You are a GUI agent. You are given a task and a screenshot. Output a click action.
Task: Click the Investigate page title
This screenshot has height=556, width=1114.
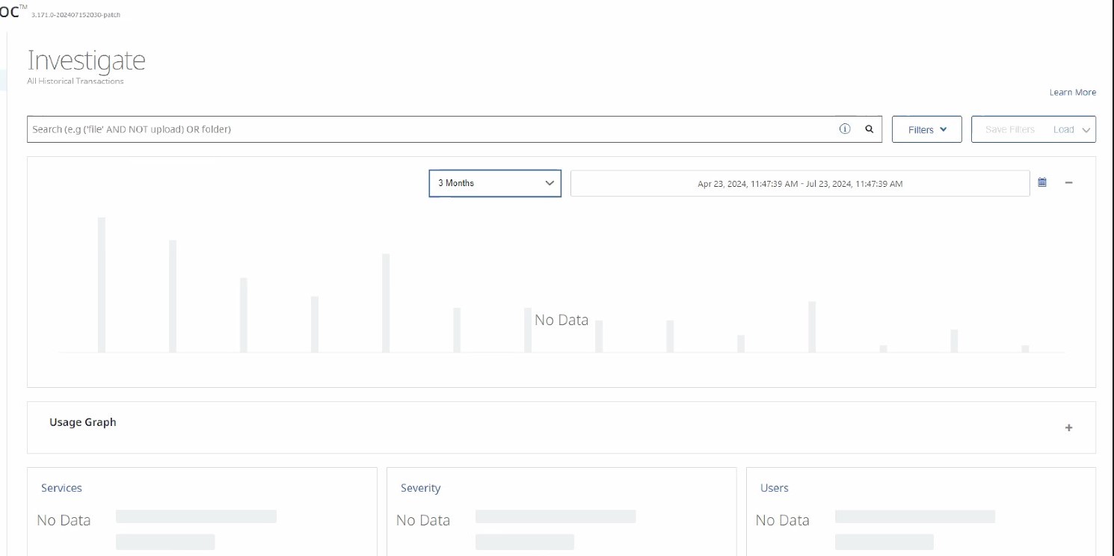(x=86, y=61)
